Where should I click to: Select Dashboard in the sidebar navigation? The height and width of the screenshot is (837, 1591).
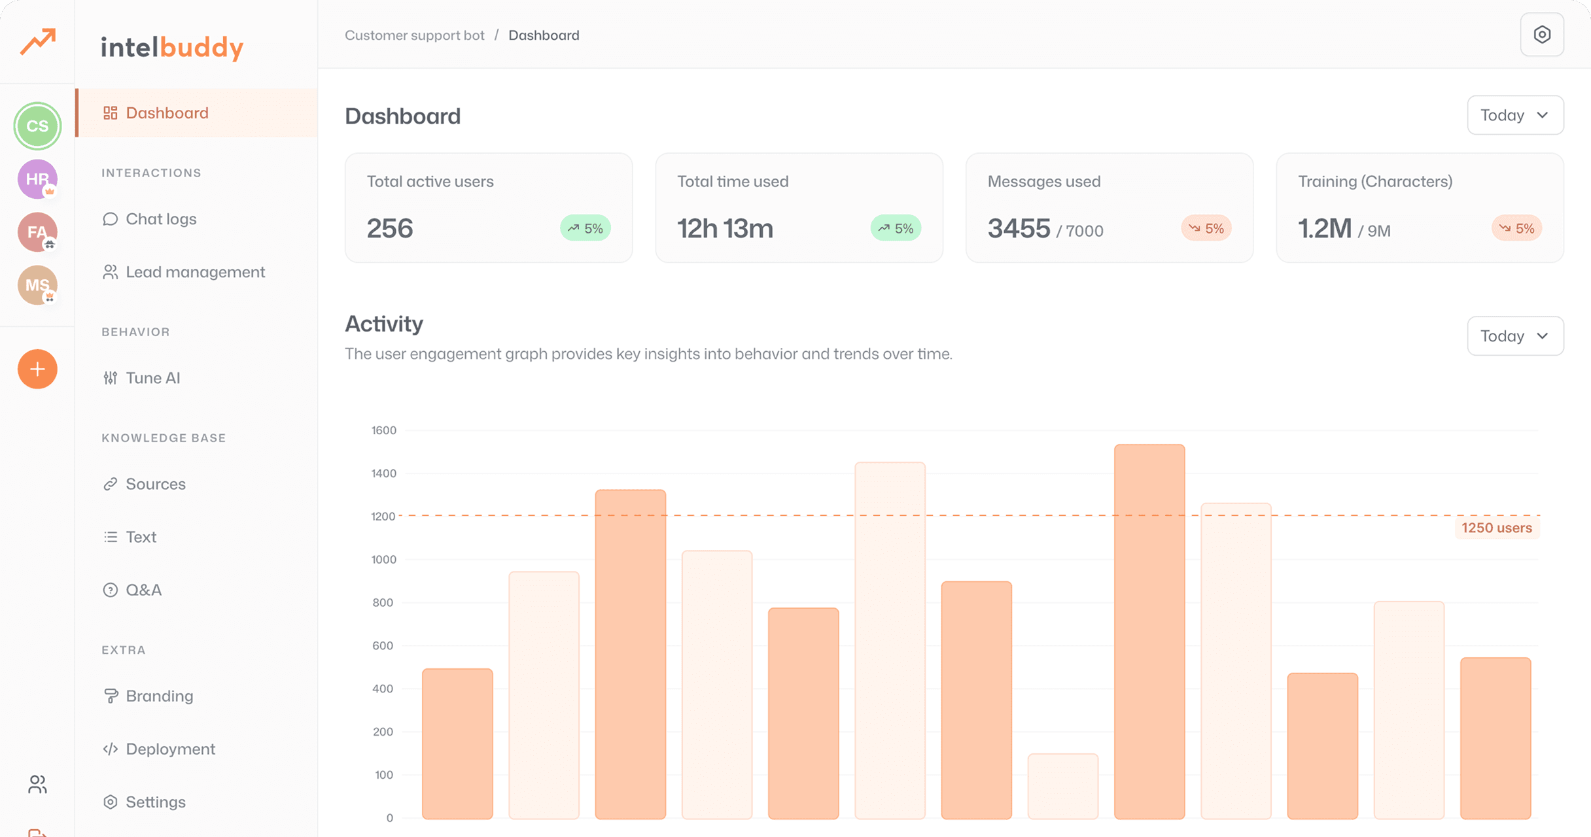167,112
